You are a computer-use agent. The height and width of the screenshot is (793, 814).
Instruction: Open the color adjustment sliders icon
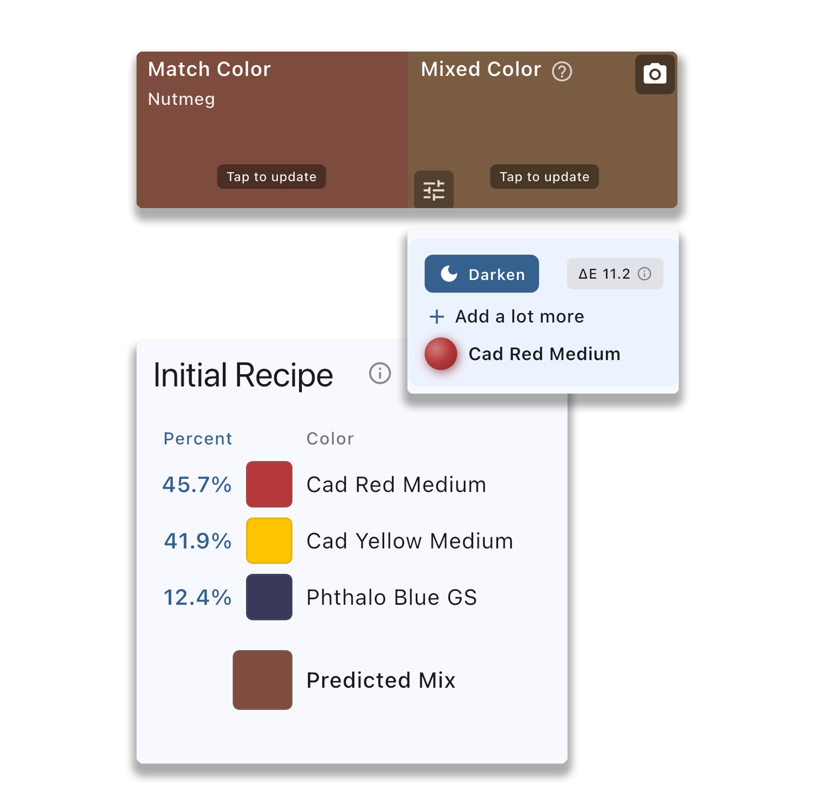pos(434,190)
